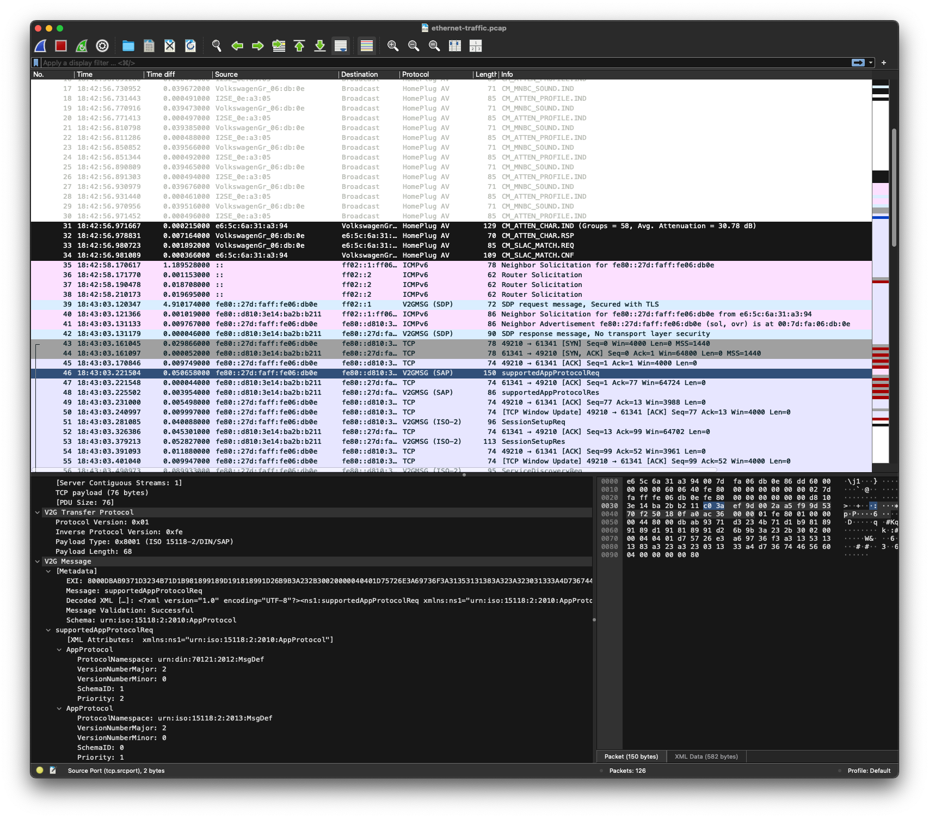Start a new capture with the shark fin icon
This screenshot has width=929, height=818.
point(41,46)
